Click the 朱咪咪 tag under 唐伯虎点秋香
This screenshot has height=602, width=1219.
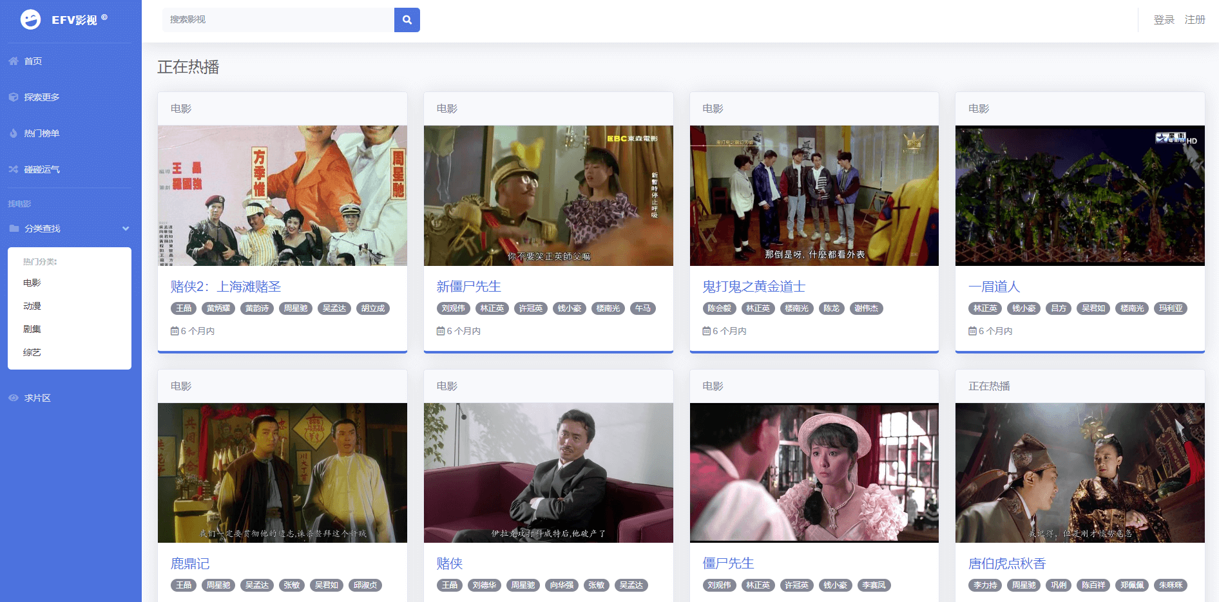(x=1171, y=585)
